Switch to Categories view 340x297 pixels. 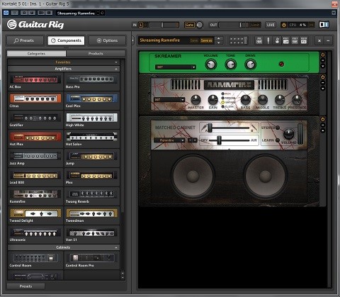point(36,54)
